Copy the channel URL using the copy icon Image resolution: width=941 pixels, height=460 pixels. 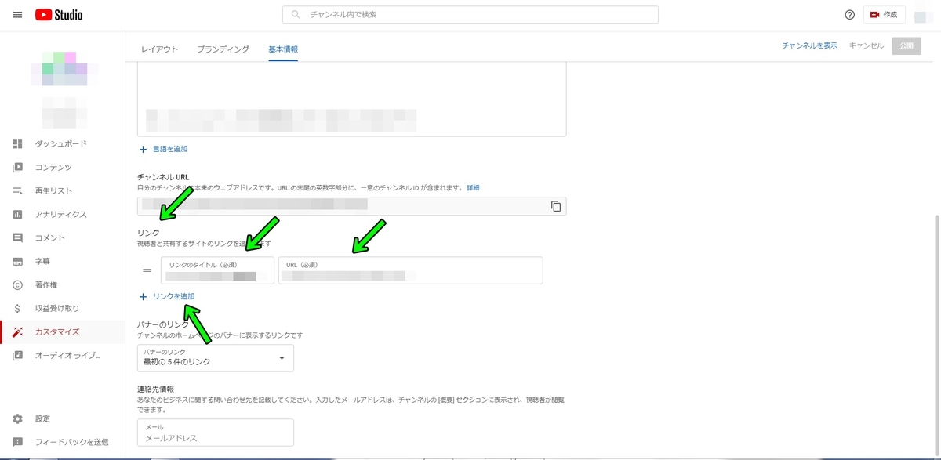(x=557, y=205)
